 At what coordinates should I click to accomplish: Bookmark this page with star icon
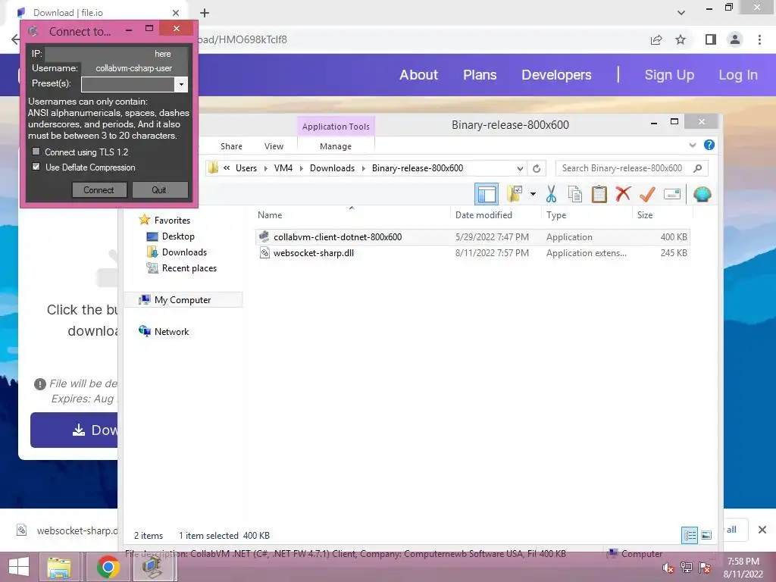[681, 39]
